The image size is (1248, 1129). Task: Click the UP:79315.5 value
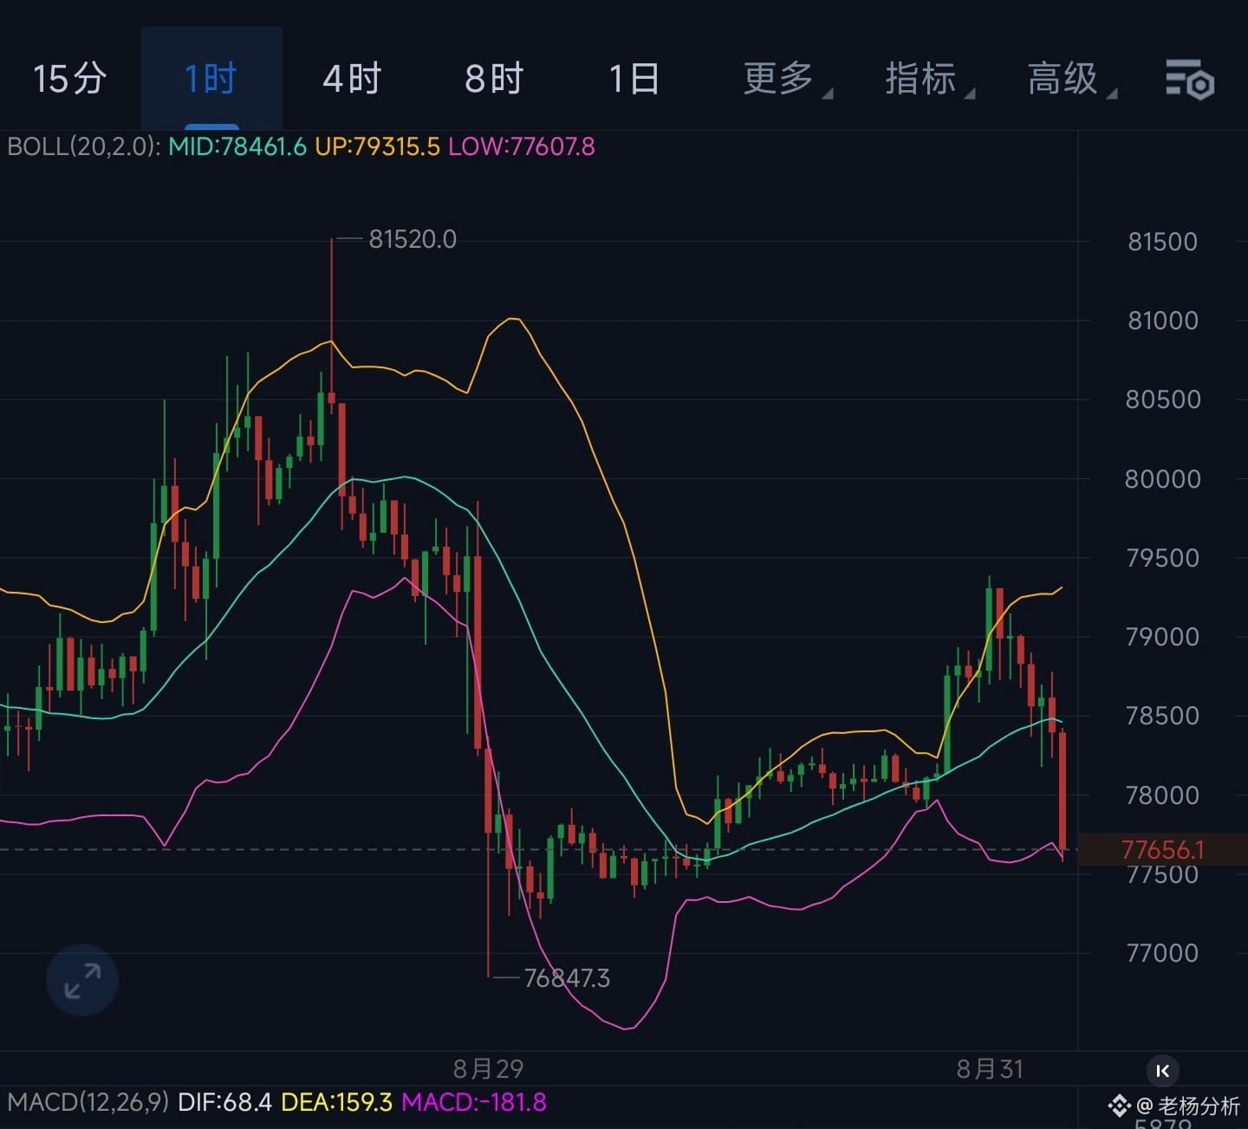tap(377, 146)
